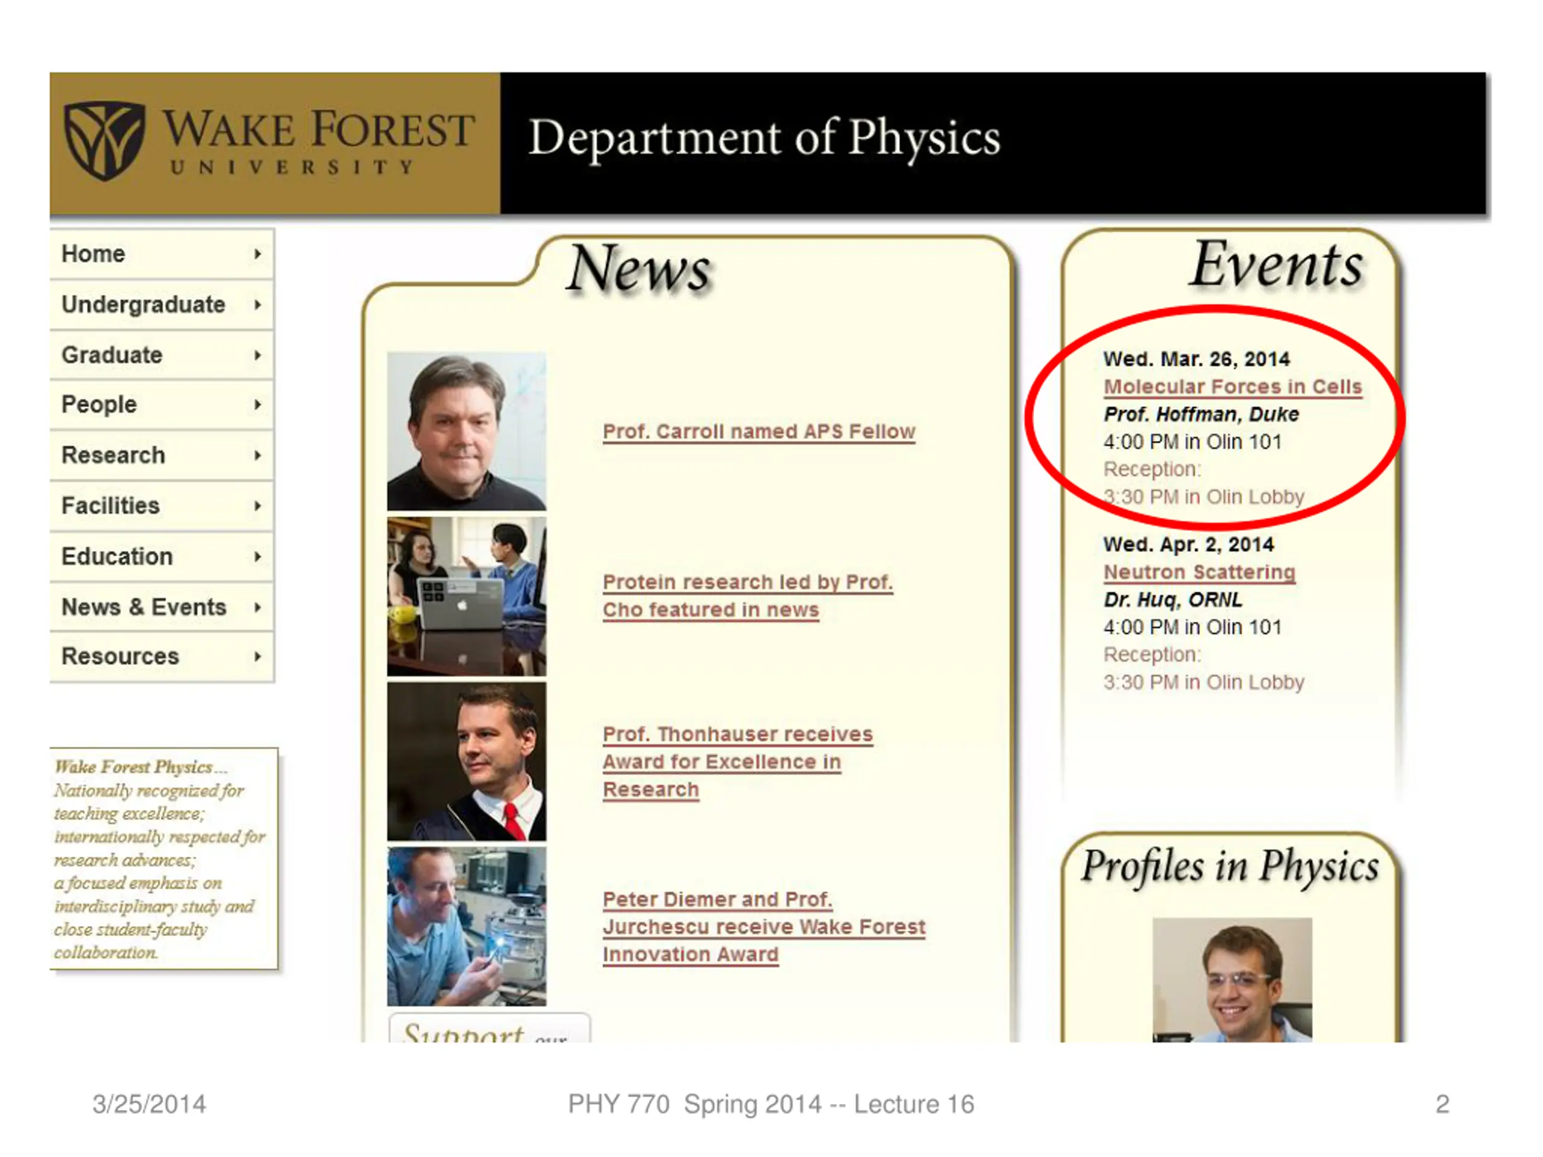Click the Wake Forest University shield logo
The width and height of the screenshot is (1543, 1157).
[x=105, y=141]
